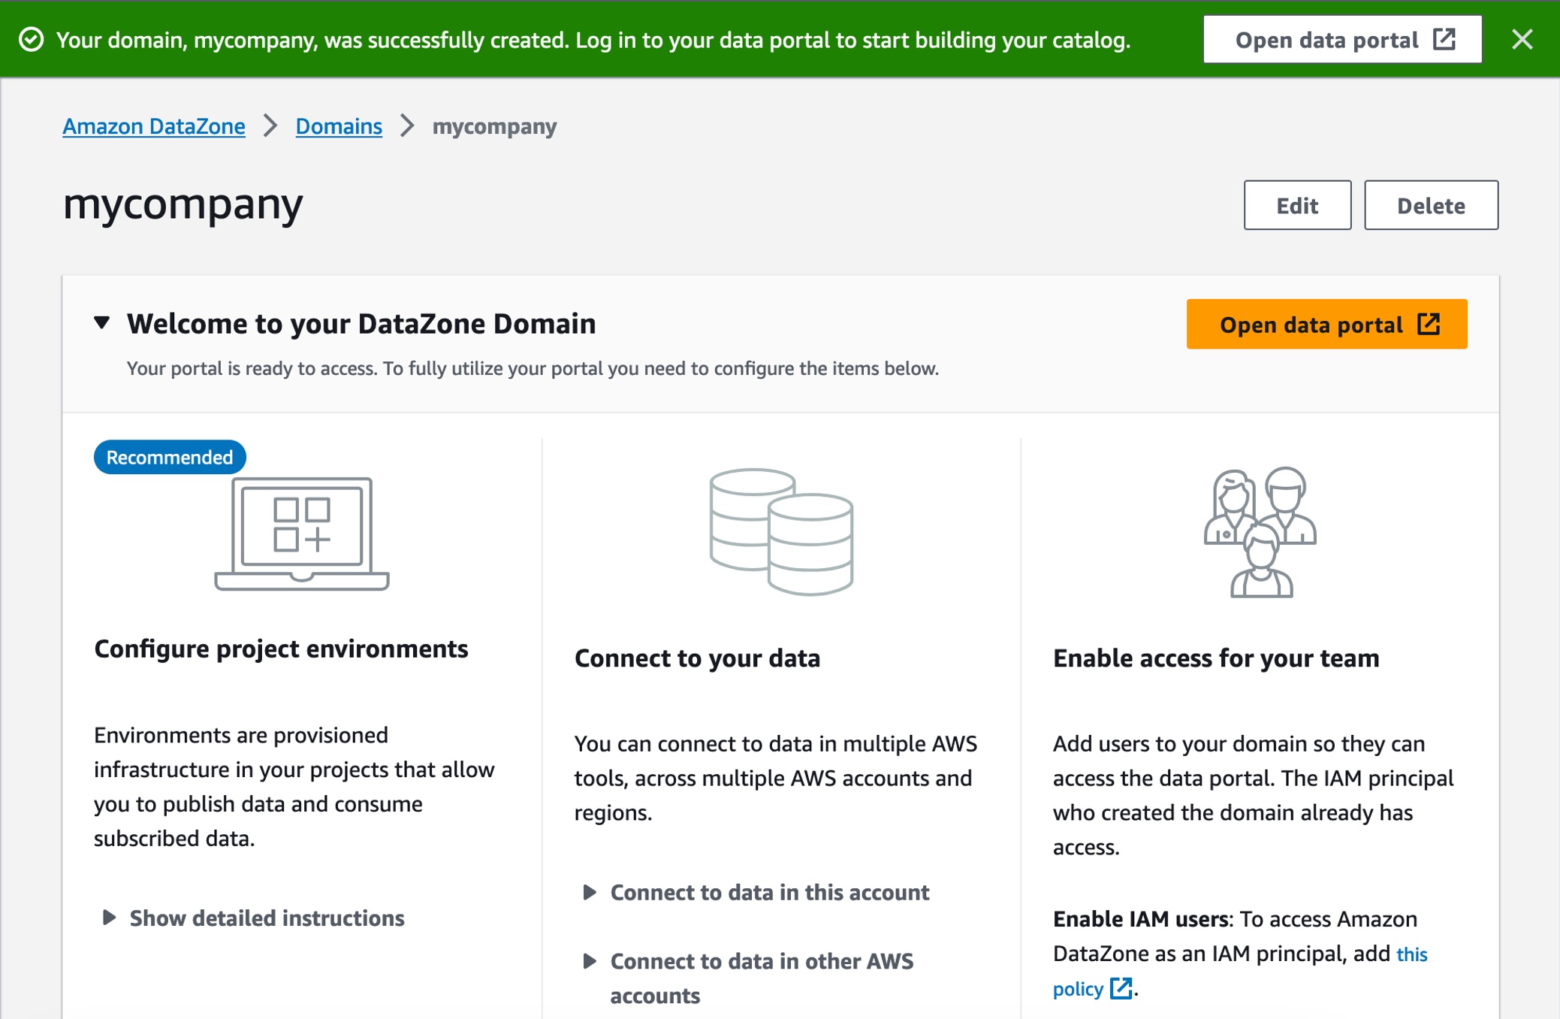The width and height of the screenshot is (1560, 1019).
Task: Click mycompany breadcrumb text
Action: 494,126
